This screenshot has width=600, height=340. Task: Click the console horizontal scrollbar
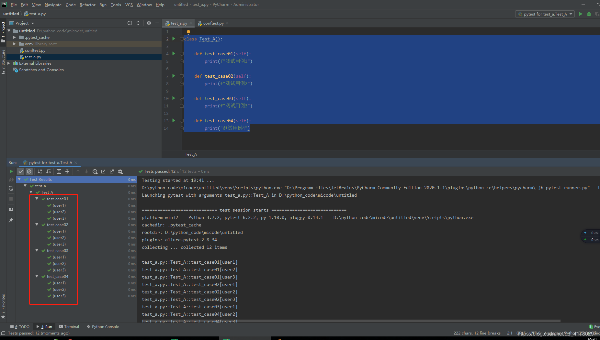pyautogui.click(x=351, y=321)
